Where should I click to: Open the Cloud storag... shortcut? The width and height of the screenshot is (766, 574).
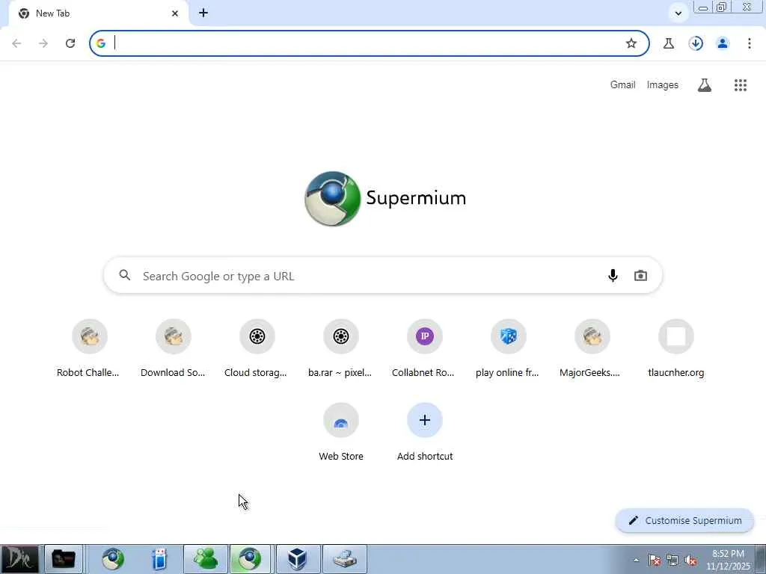(x=257, y=349)
